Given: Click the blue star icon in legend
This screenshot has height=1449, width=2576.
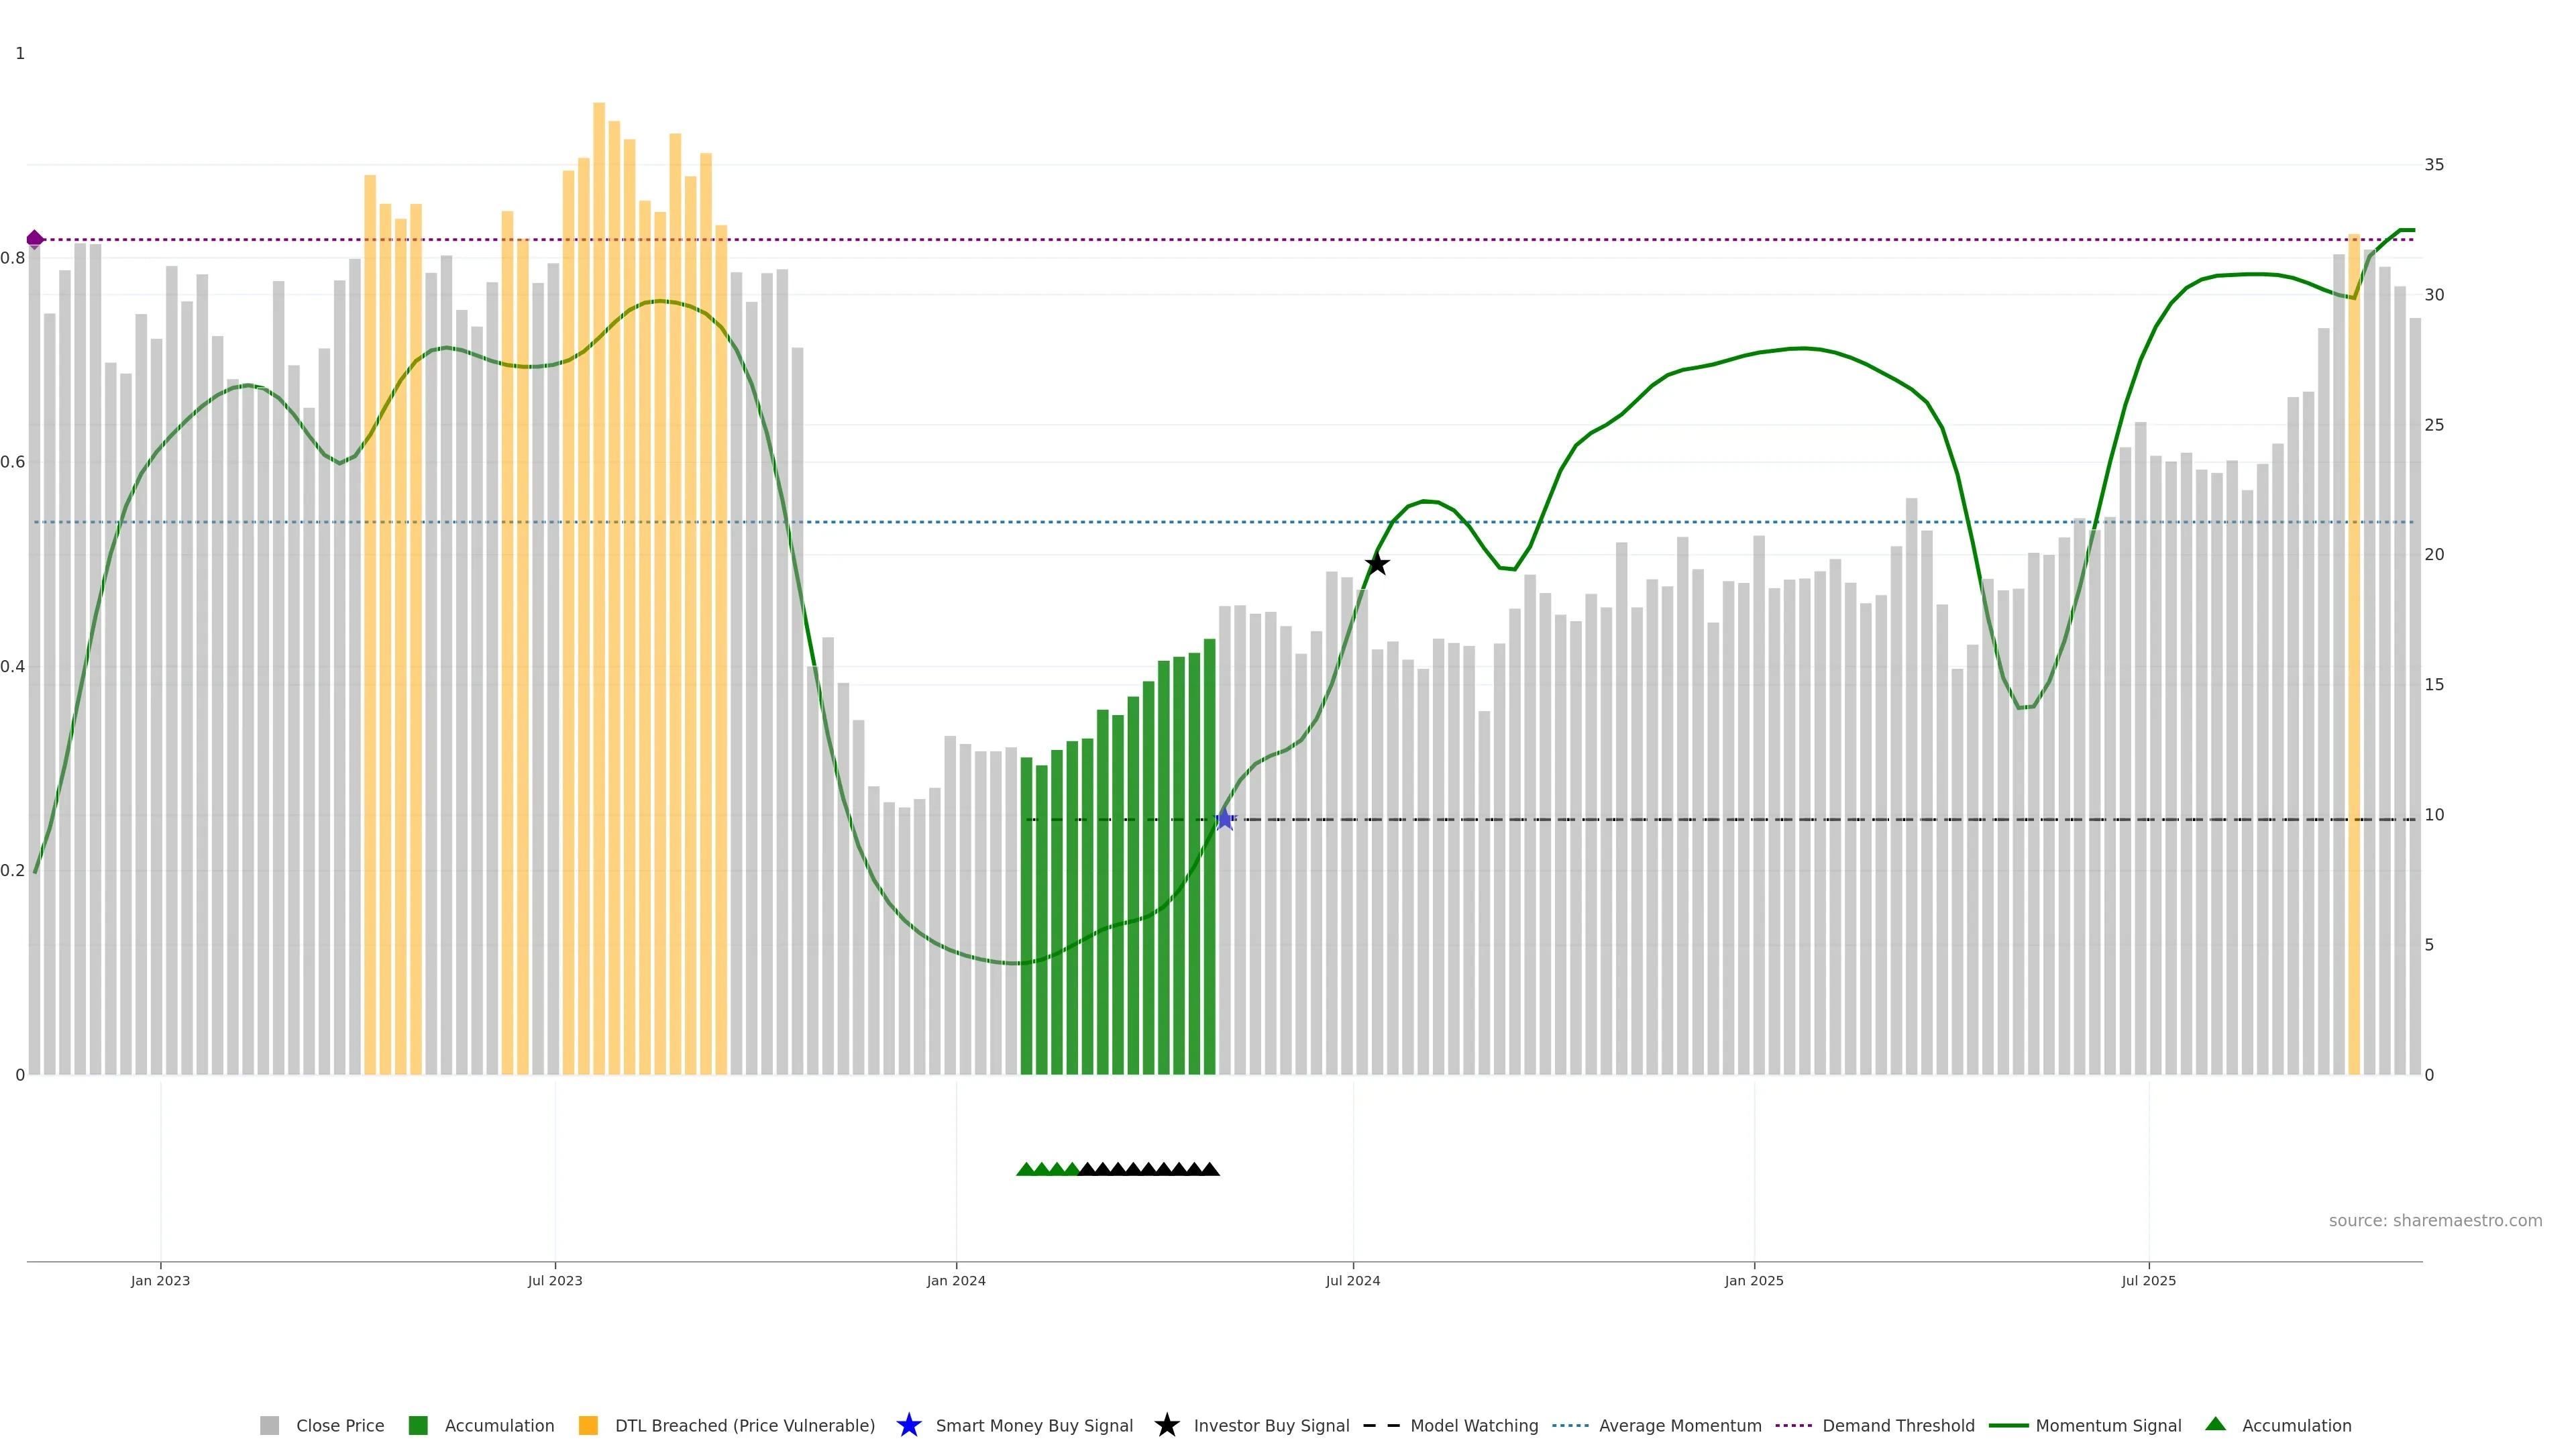Looking at the screenshot, I should (x=908, y=1425).
